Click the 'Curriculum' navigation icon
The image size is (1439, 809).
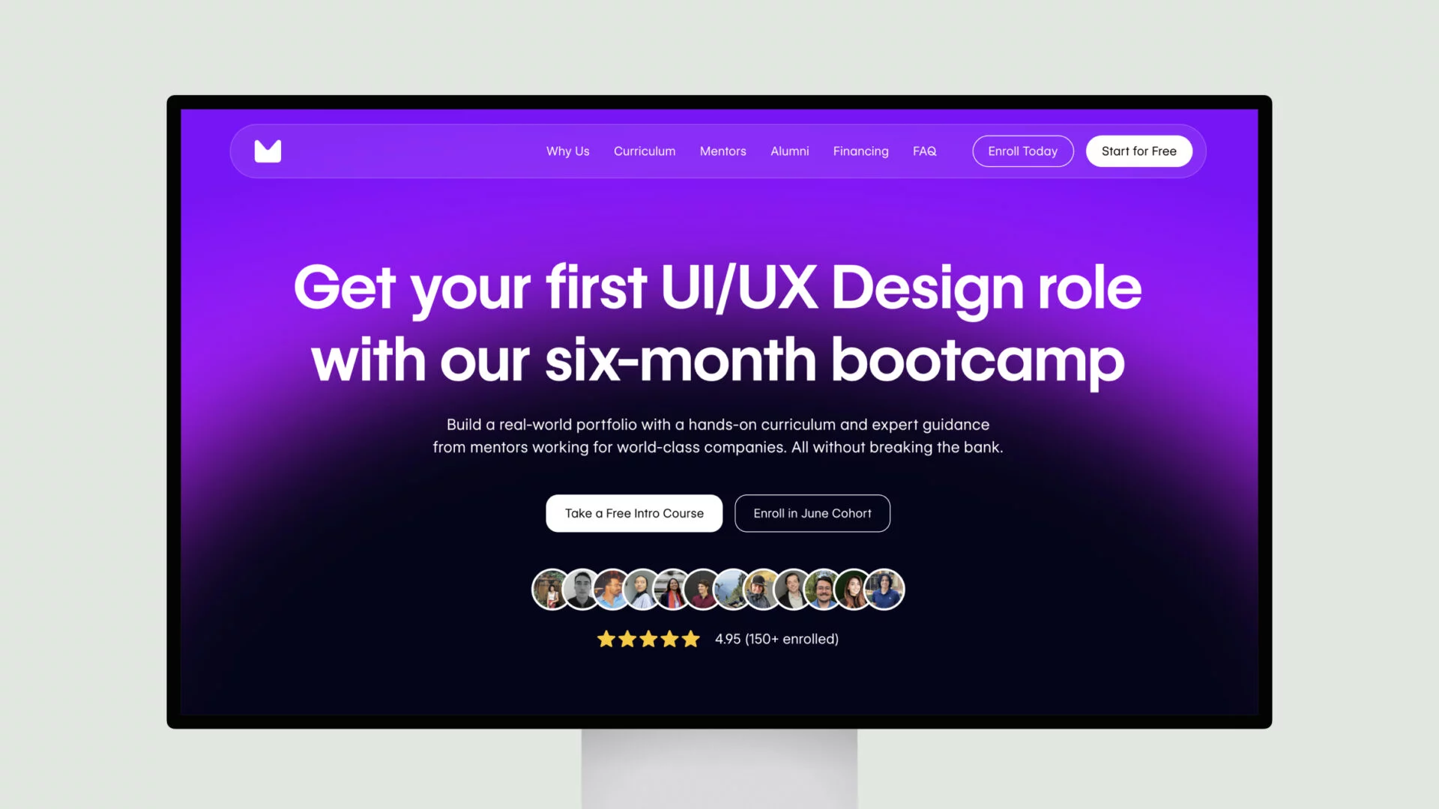click(645, 151)
